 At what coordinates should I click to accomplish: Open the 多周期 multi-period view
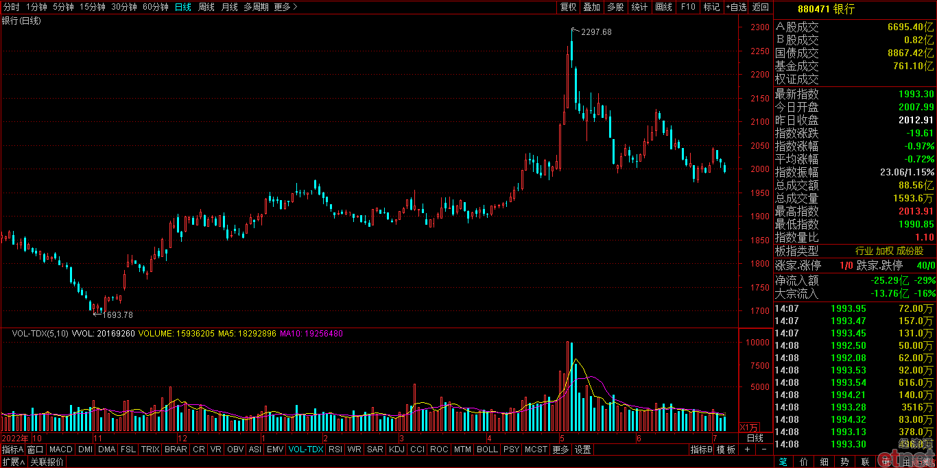click(256, 7)
